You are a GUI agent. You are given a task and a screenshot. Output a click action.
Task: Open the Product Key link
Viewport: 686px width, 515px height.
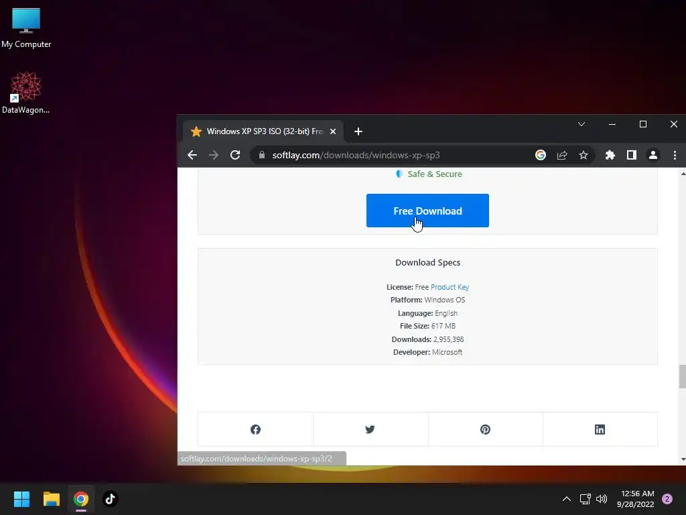pos(450,287)
